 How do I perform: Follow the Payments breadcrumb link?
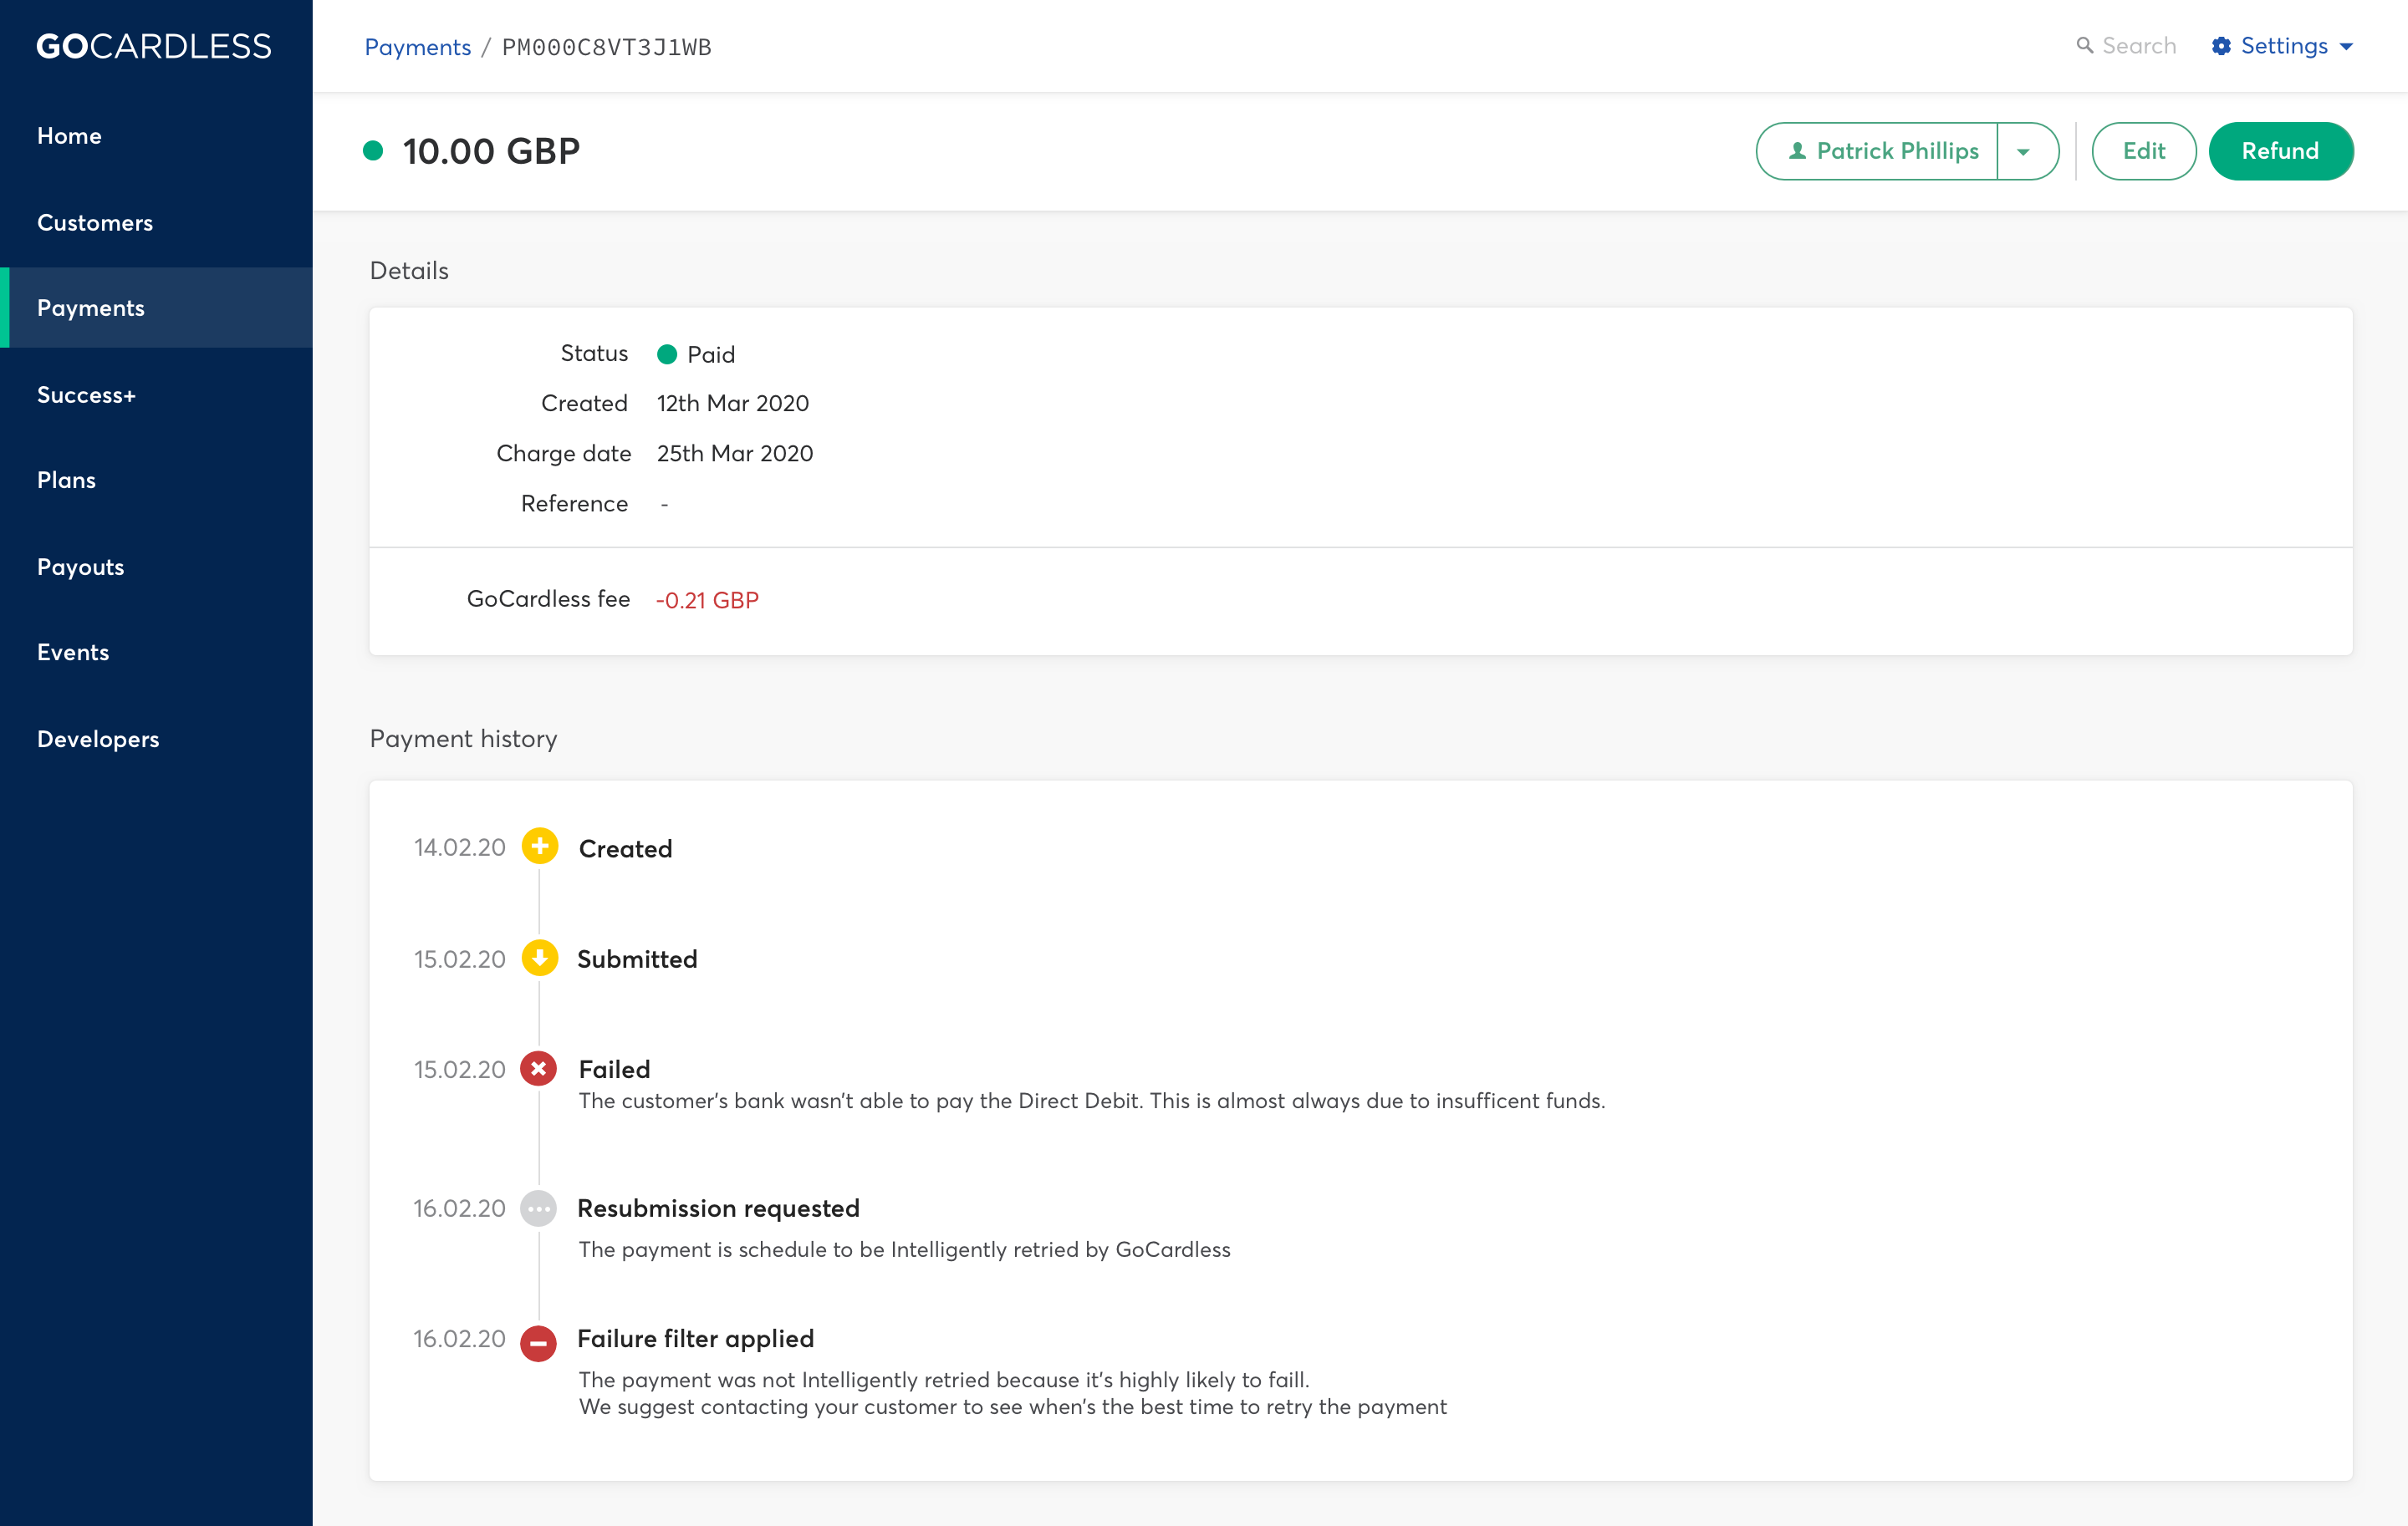(x=417, y=47)
